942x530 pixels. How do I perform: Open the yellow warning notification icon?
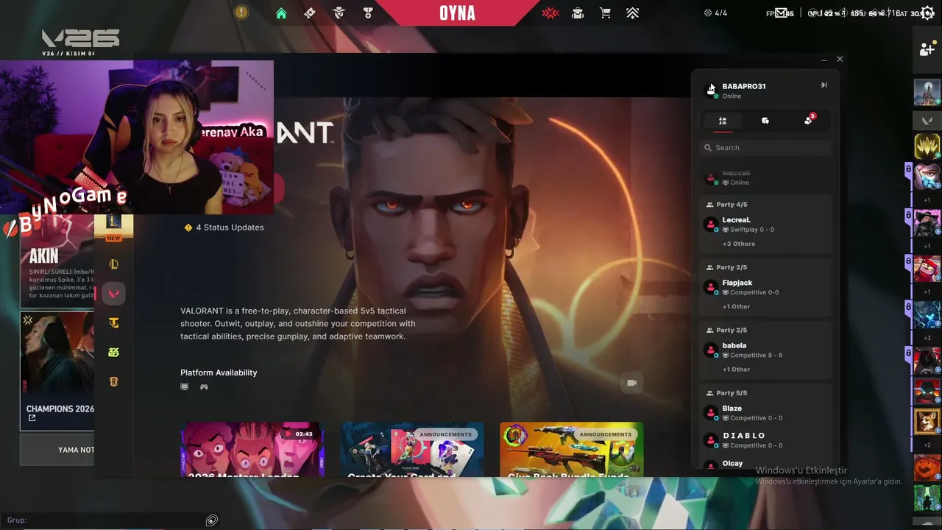[x=241, y=13]
